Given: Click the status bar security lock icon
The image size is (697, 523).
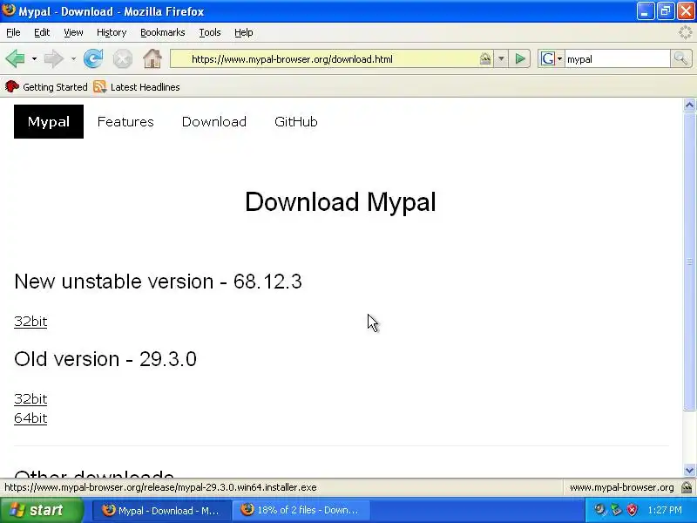Looking at the screenshot, I should [x=687, y=487].
